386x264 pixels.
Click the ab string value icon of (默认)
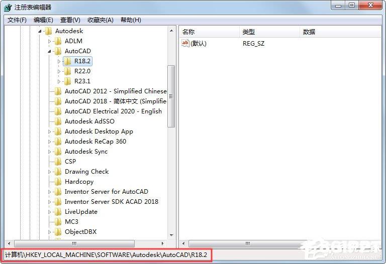(x=185, y=43)
